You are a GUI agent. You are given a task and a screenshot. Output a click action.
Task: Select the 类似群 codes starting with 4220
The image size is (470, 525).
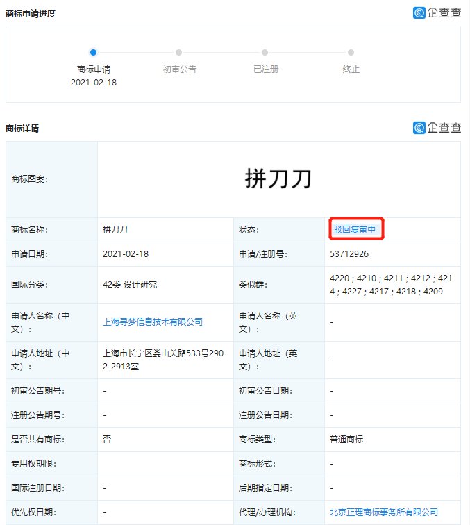pyautogui.click(x=391, y=285)
